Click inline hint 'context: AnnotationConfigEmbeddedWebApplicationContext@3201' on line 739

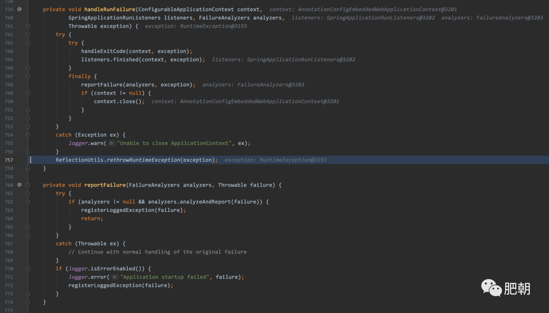point(363,10)
